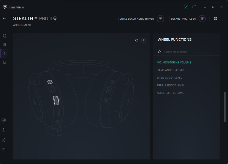
Task: Click the search magnifier icon
Action: tap(159, 52)
